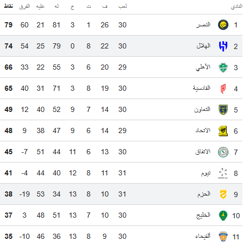Click the Al Ittihad yellow-black logo
Screen dimensions: 247x244
tap(223, 131)
